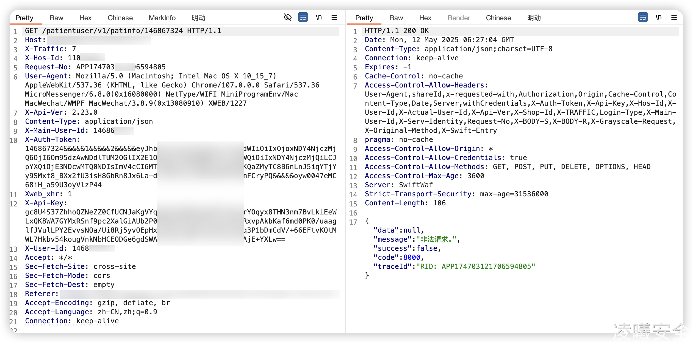Toggle word wrap icon in request pane
Image resolution: width=693 pixels, height=343 pixels.
point(303,18)
